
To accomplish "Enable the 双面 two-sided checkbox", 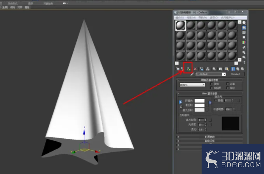I will [x=227, y=84].
